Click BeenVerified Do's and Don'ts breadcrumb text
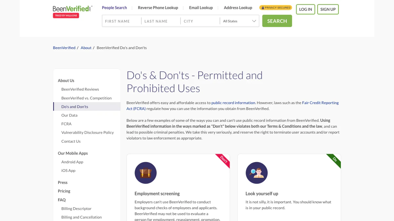Screen dimensions: 394x221 coord(122,48)
